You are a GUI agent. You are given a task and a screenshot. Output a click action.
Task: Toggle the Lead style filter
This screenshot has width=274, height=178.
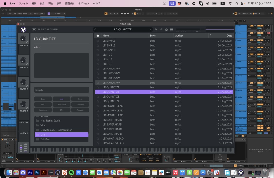click(x=62, y=99)
